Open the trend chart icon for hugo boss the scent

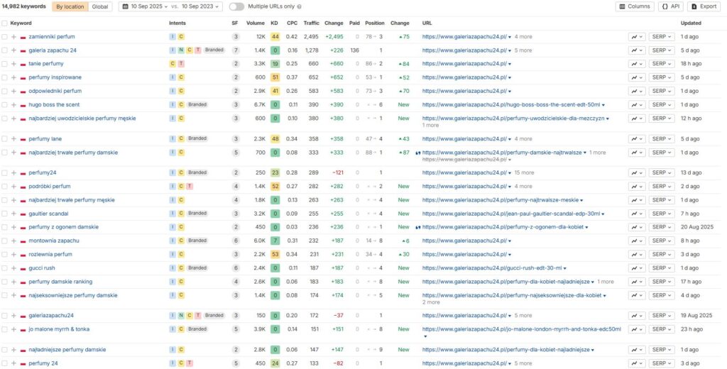click(637, 105)
